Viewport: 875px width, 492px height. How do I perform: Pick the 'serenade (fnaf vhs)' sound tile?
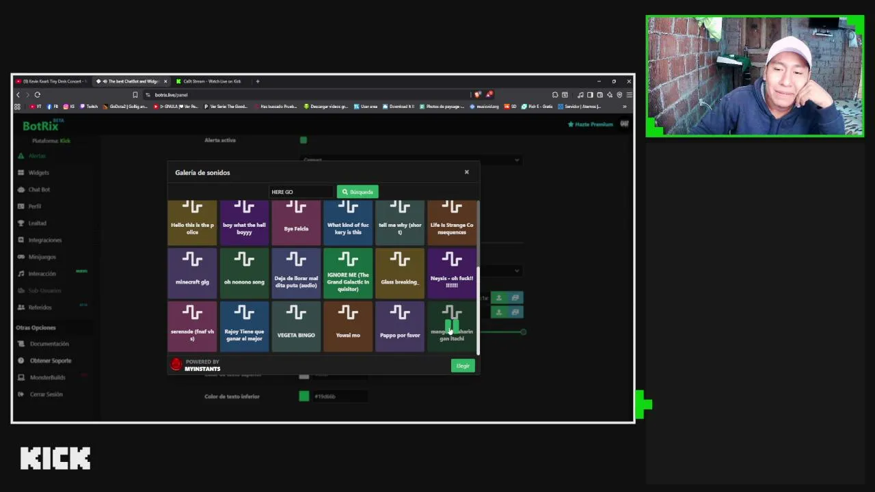(x=192, y=327)
